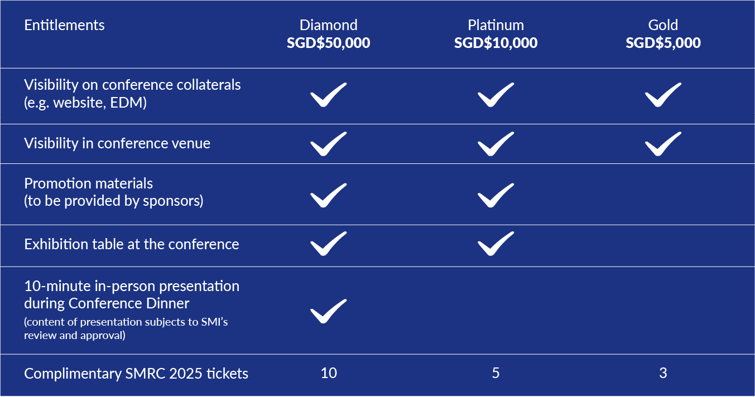The image size is (755, 397).
Task: Click Diamond checkmark for promotion materials
Action: [328, 195]
